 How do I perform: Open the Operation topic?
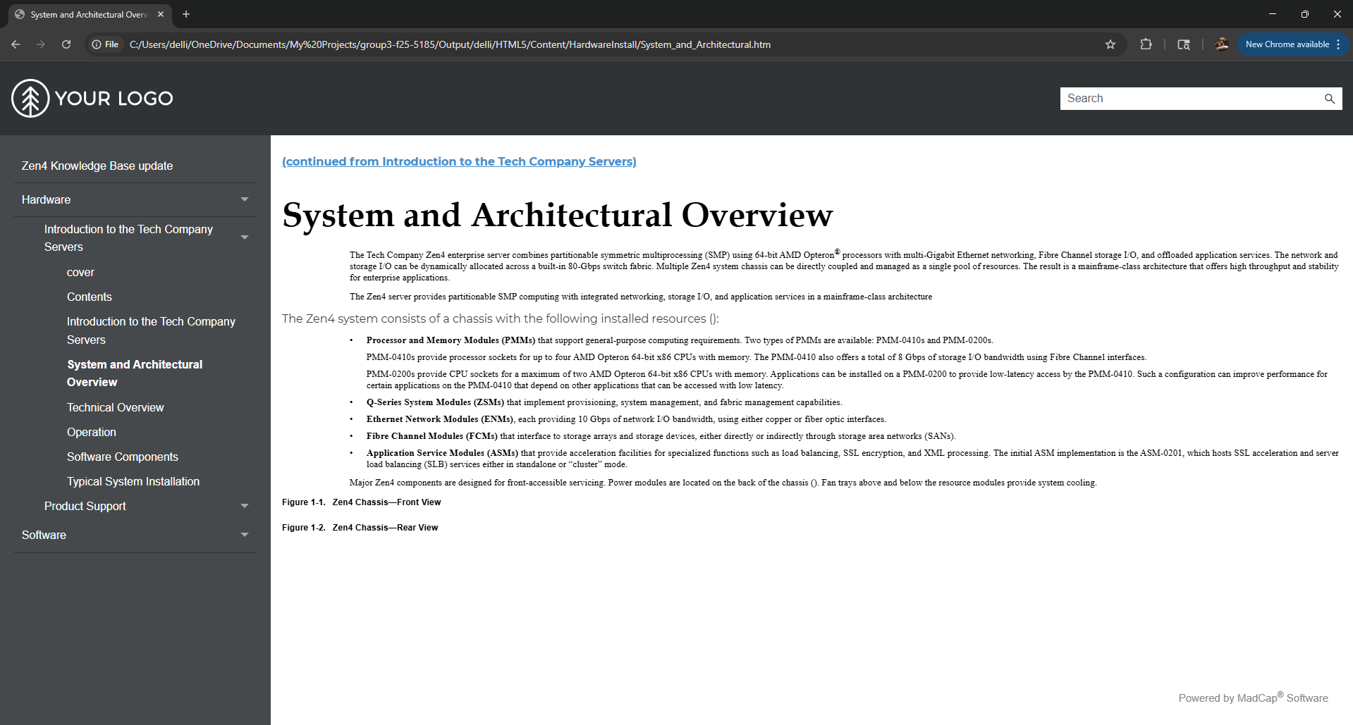[x=92, y=432]
